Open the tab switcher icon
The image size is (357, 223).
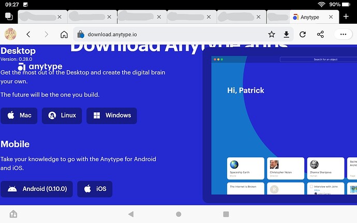(x=9, y=17)
